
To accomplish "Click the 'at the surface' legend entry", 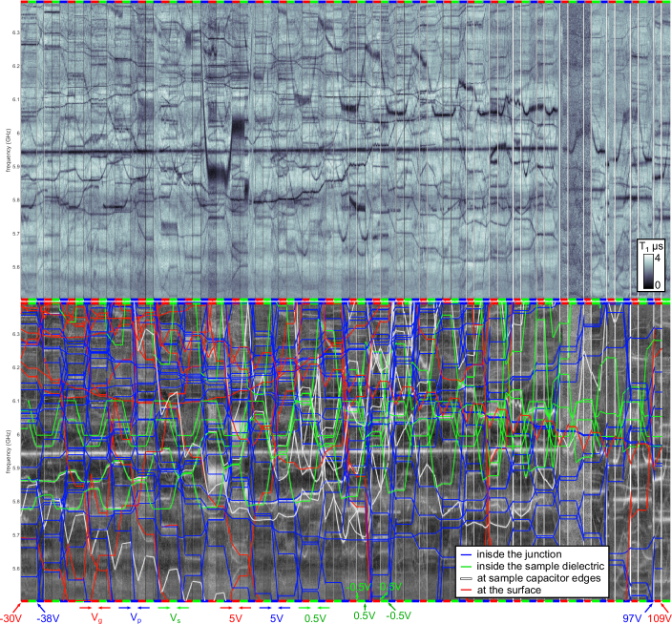I will click(x=509, y=590).
